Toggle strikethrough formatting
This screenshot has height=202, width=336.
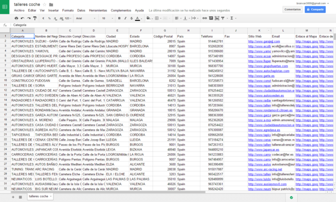(x=131, y=18)
